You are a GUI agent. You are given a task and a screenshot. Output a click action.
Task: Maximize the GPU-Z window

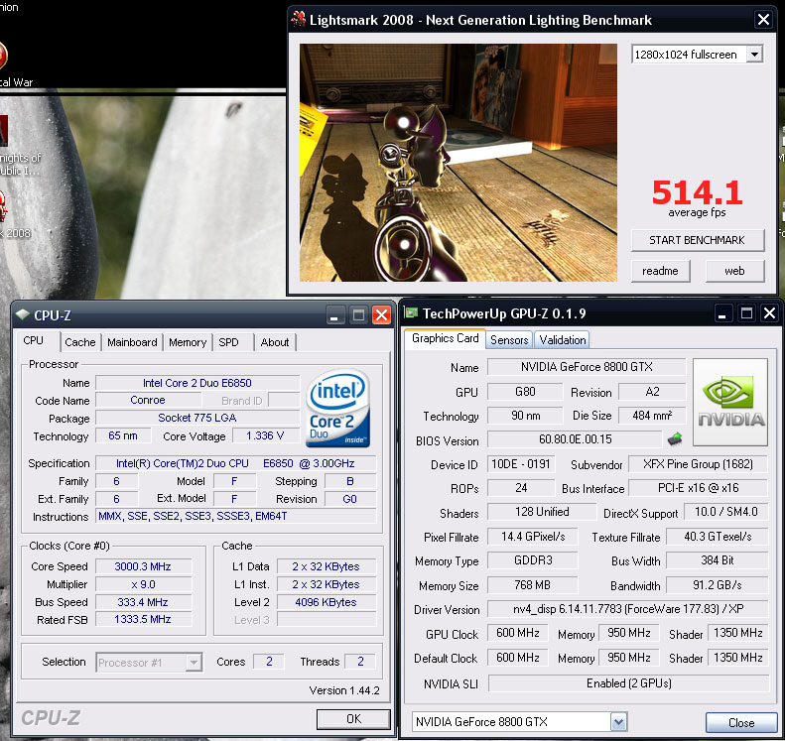(746, 313)
